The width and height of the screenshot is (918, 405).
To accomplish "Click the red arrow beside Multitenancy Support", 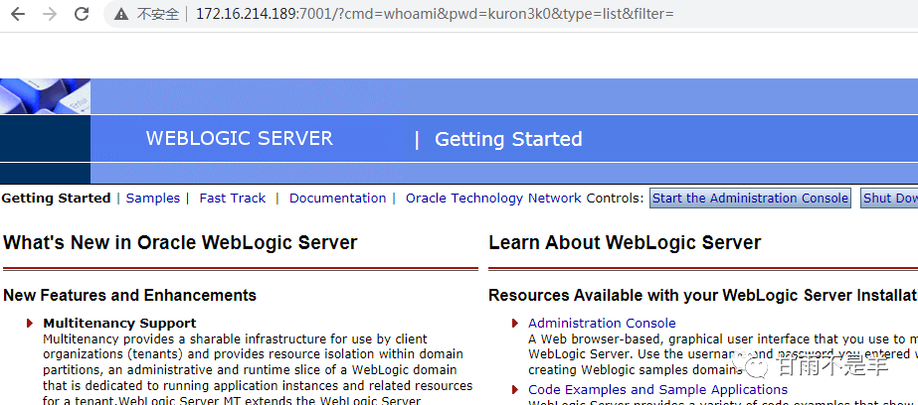I will (30, 324).
